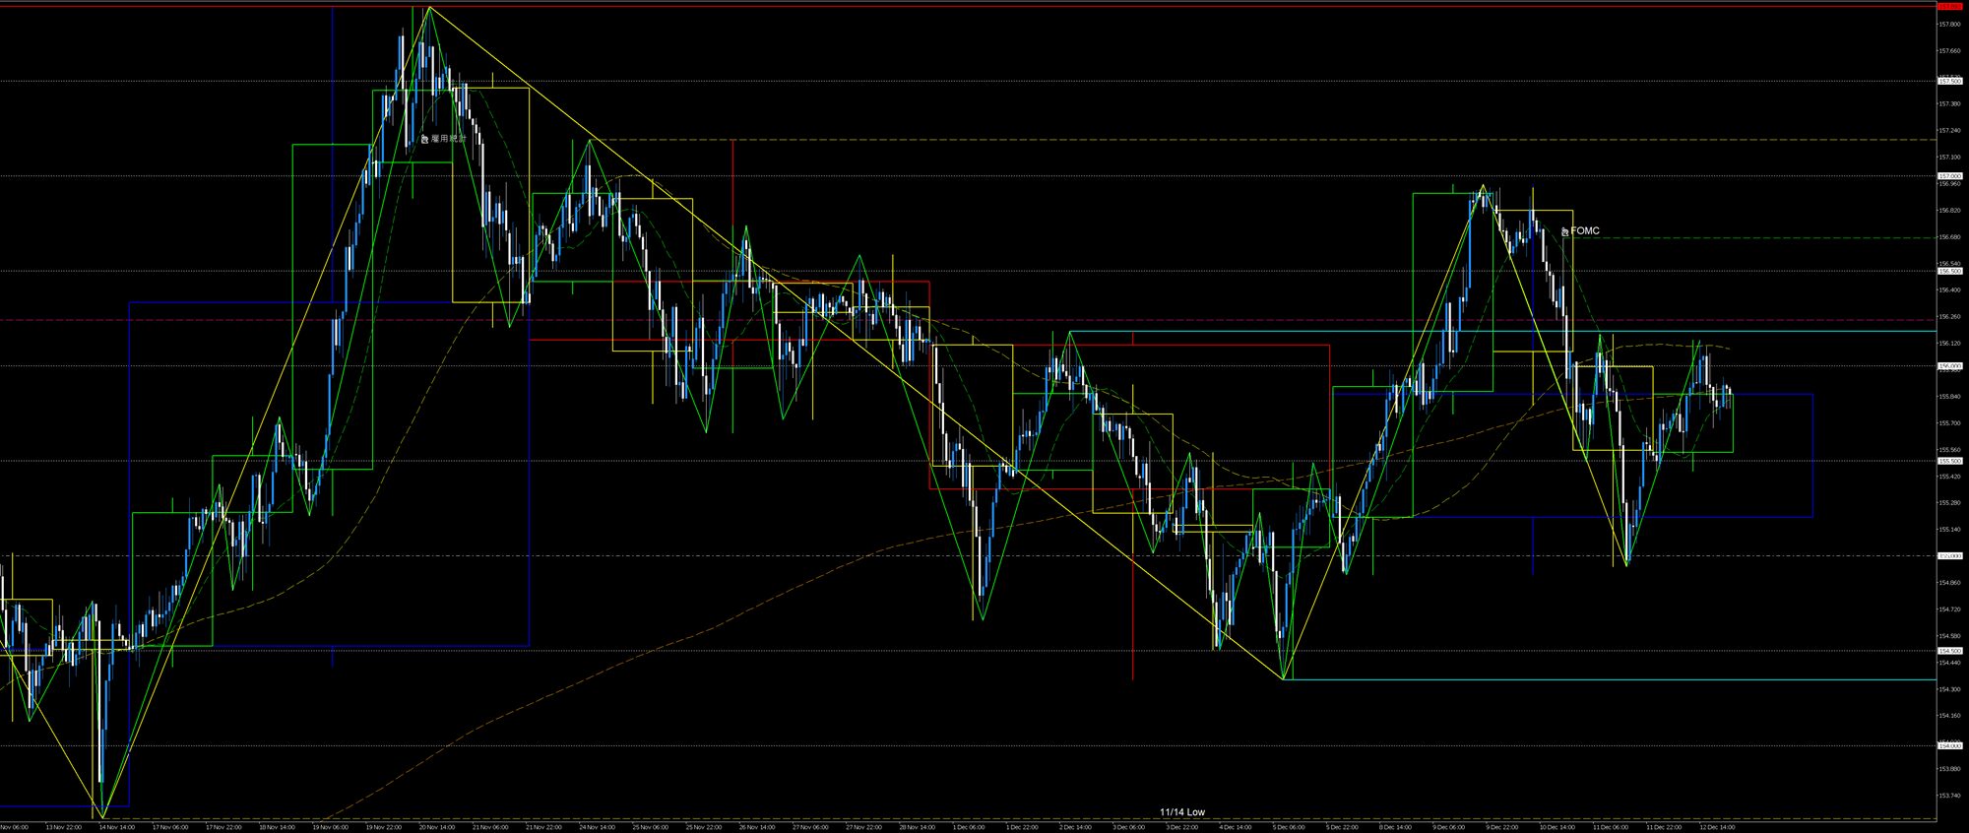Viewport: 1969px width, 833px height.
Task: Click the 157.500 price level tag
Action: point(1949,81)
